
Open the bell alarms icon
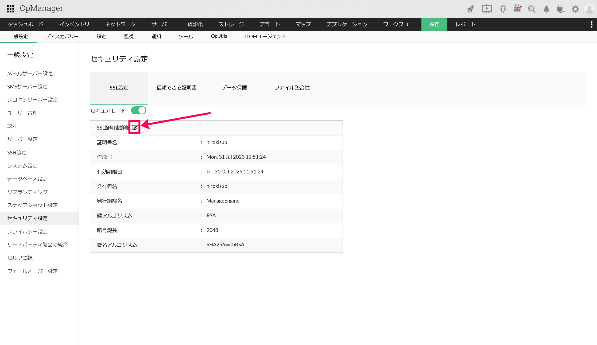pos(546,9)
